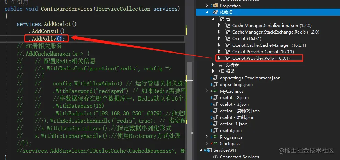Collapse the ServiceAPI1 project node
This screenshot has width=340, height=160.
click(x=201, y=150)
